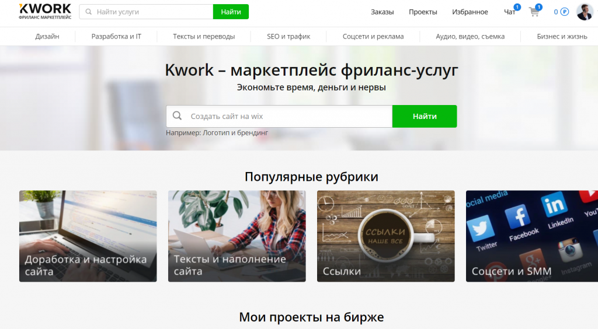The height and width of the screenshot is (329, 598).
Task: Click magnifier icon in main search field
Action: click(178, 116)
